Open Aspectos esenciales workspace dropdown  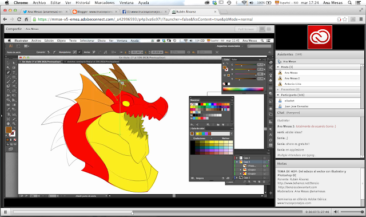[230, 46]
